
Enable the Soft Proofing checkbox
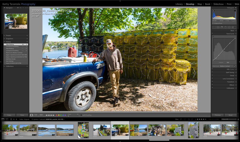pos(81,115)
